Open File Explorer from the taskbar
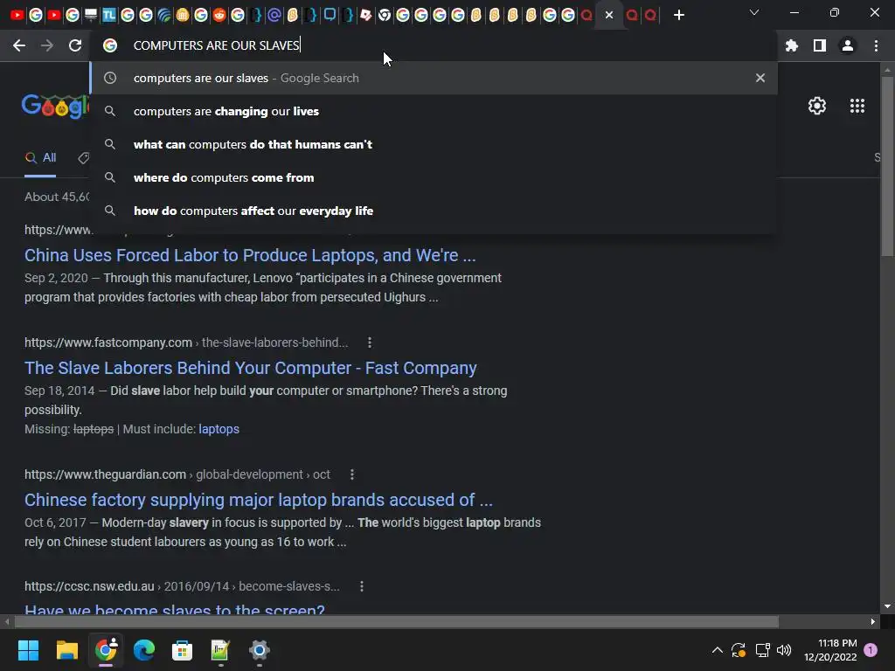Screen dimensions: 895x671 point(66,650)
